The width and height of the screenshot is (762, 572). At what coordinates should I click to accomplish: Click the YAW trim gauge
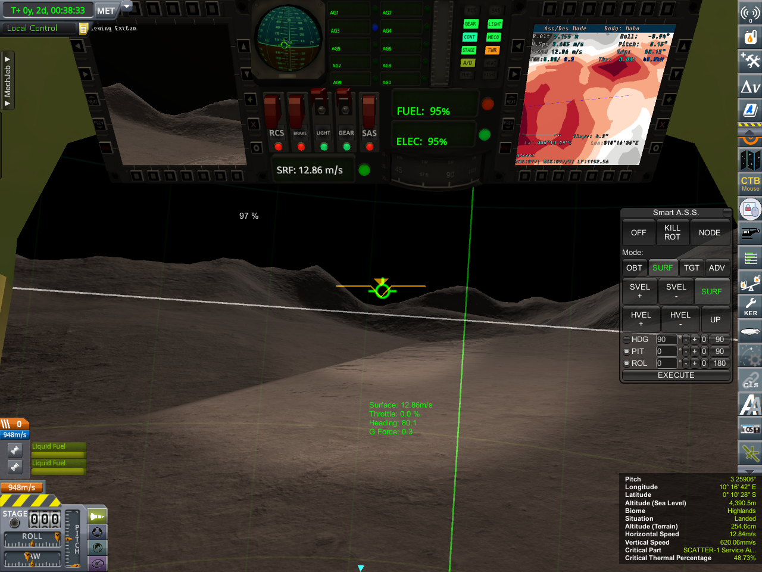[x=33, y=559]
